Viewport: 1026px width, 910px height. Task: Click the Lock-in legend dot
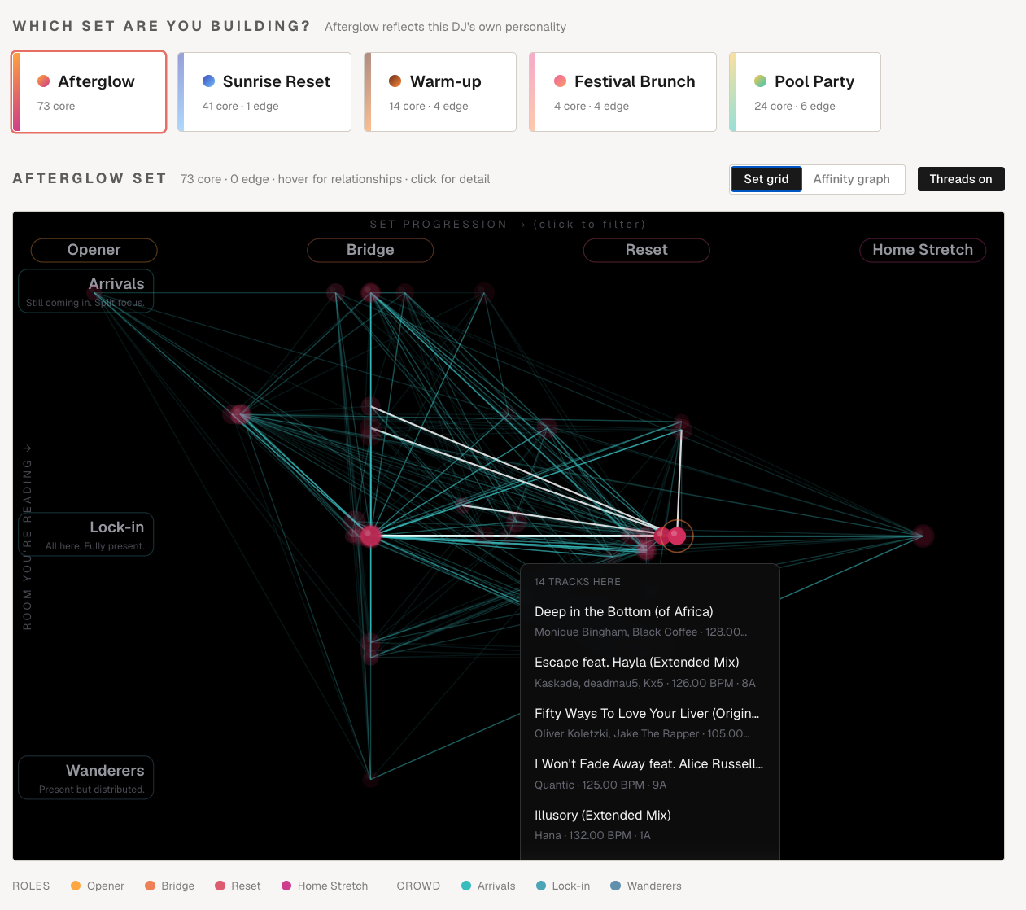[541, 886]
